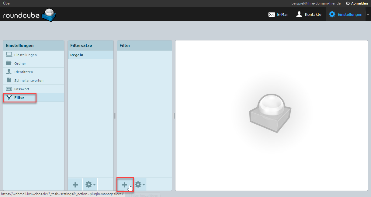Click the roundcube logo

[29, 15]
